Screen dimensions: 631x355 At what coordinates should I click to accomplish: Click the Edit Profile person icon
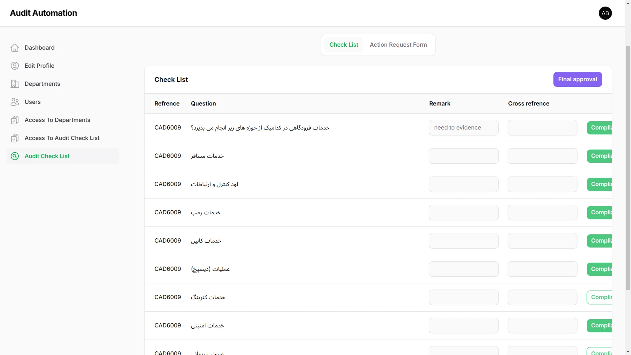[x=15, y=66]
